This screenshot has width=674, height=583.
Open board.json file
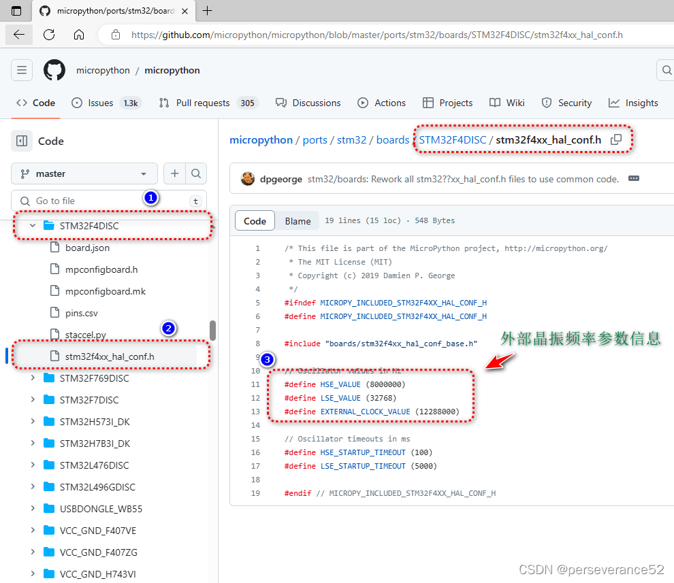(87, 248)
